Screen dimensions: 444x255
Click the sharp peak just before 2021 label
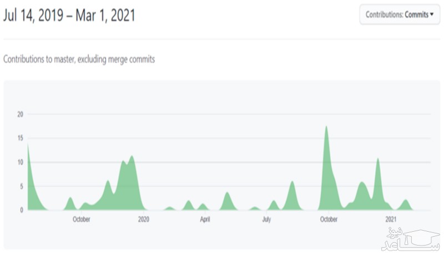tap(378, 164)
